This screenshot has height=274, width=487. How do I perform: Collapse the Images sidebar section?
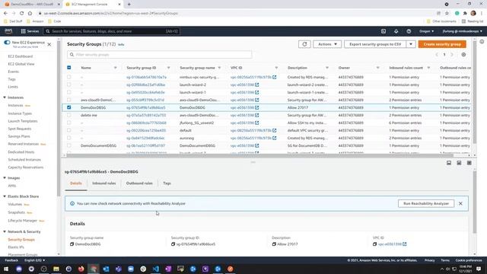click(5, 178)
